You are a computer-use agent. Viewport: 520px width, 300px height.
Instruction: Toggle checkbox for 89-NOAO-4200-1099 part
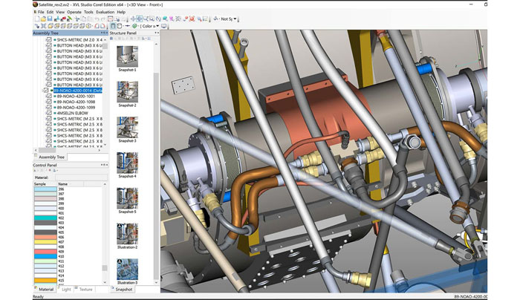(49, 108)
